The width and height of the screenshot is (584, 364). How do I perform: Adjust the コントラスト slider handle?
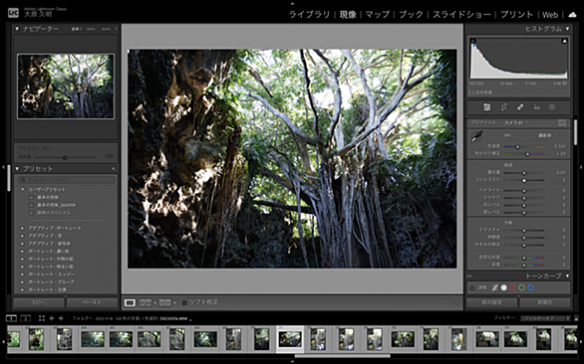click(x=524, y=180)
